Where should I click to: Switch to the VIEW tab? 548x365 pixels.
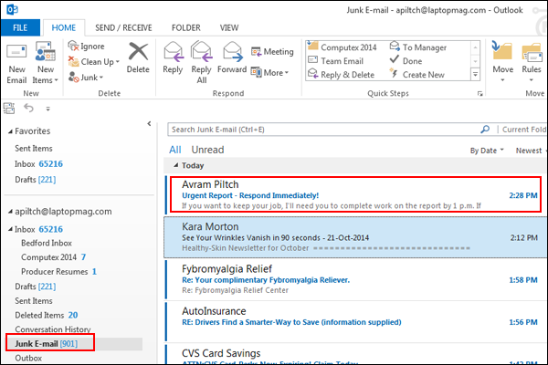[x=229, y=27]
